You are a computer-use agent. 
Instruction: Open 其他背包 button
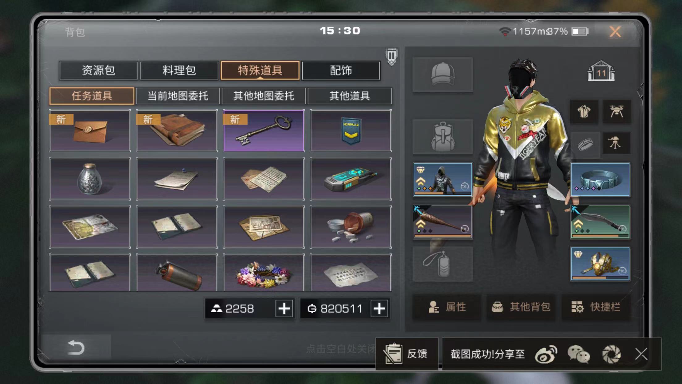(x=521, y=307)
